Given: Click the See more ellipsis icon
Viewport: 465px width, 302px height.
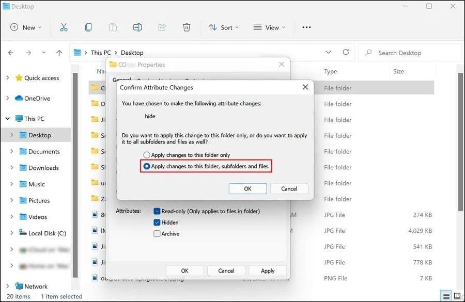Looking at the screenshot, I should tap(306, 27).
